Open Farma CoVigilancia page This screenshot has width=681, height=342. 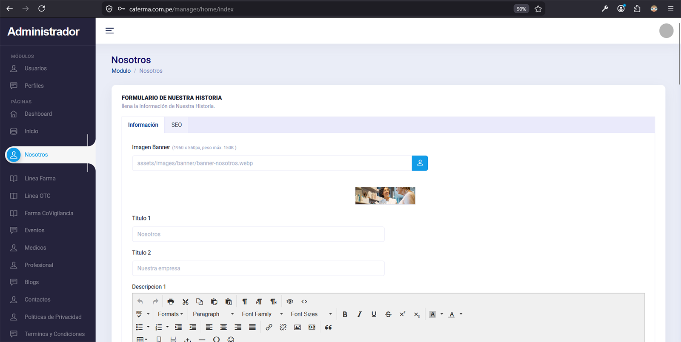click(49, 214)
